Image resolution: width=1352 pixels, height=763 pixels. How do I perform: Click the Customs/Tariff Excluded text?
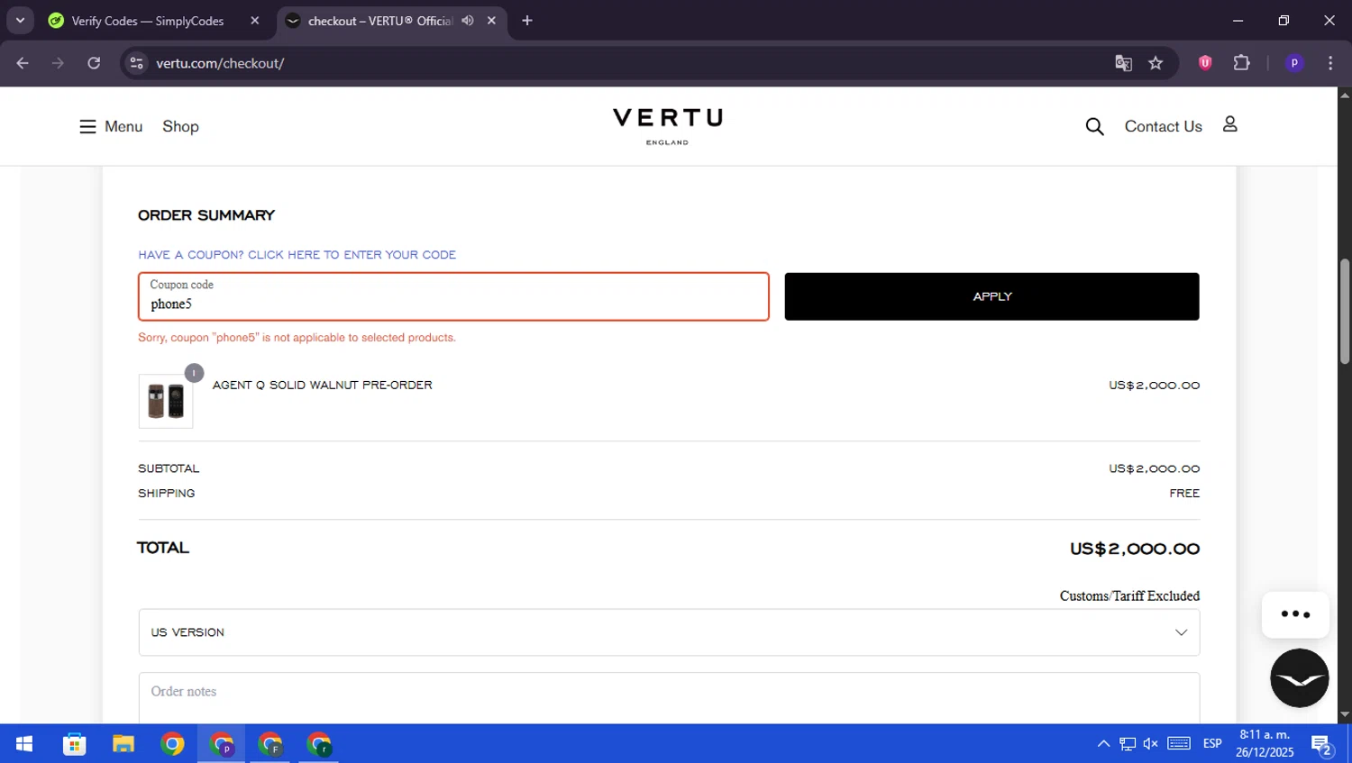[x=1129, y=596]
